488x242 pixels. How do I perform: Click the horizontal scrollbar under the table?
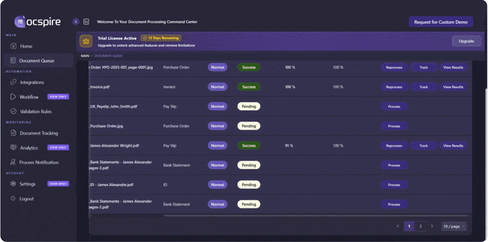coord(316,215)
